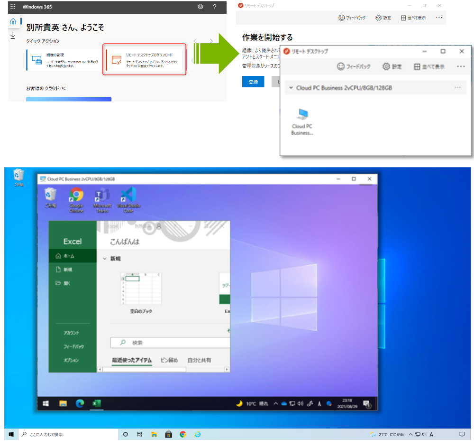
Task: Click フィードバック in the 作業を開始する Remote Desktop window
Action: [352, 18]
